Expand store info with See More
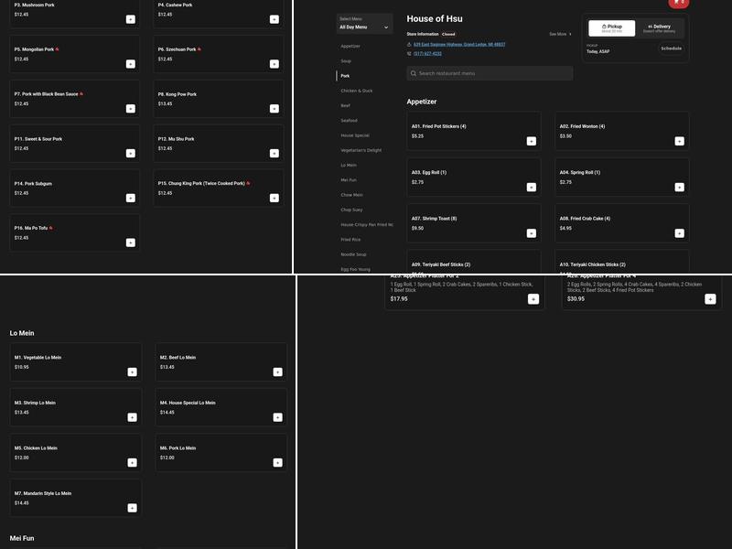This screenshot has width=732, height=549. coord(560,34)
